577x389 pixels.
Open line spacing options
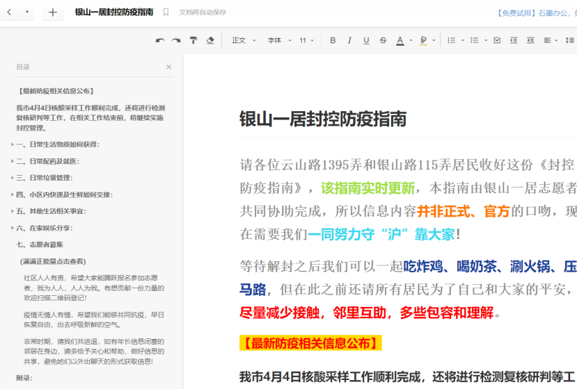569,40
